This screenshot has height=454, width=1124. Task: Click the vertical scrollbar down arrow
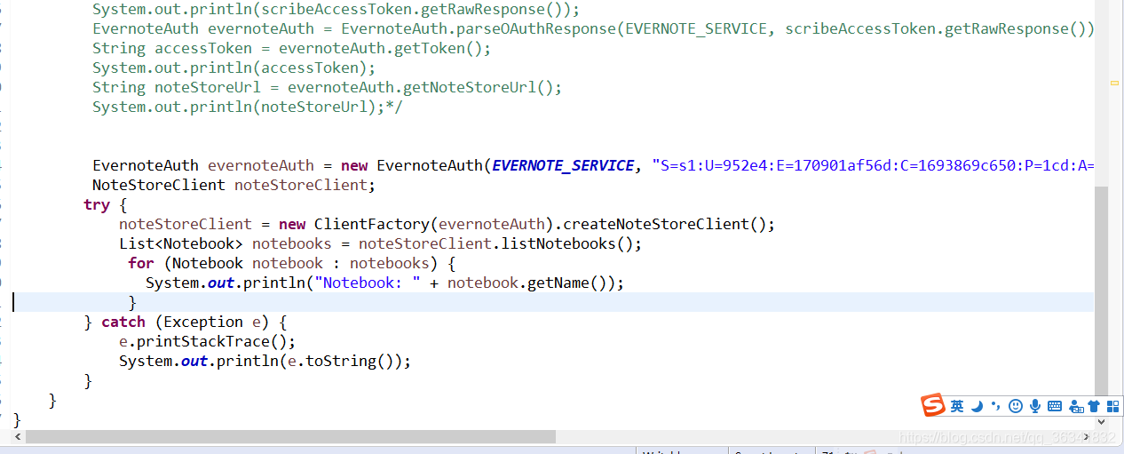1102,422
